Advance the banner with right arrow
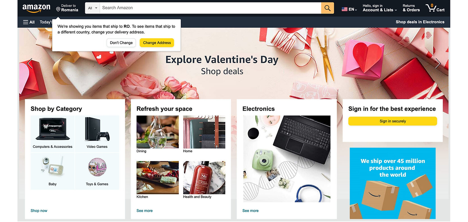The width and height of the screenshot is (468, 222). (438, 63)
